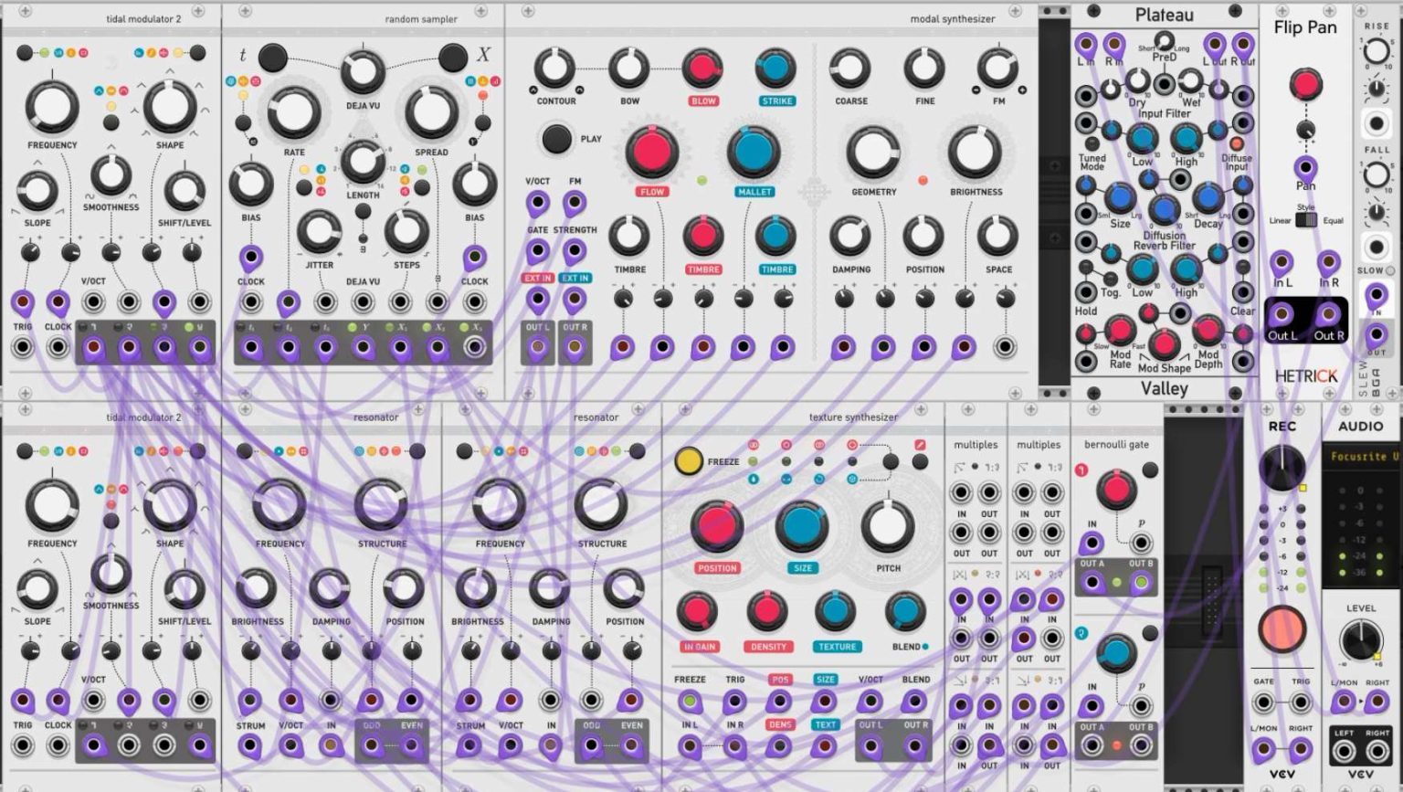Click the JITTER knob on random sampler
Image resolution: width=1403 pixels, height=792 pixels.
320,232
